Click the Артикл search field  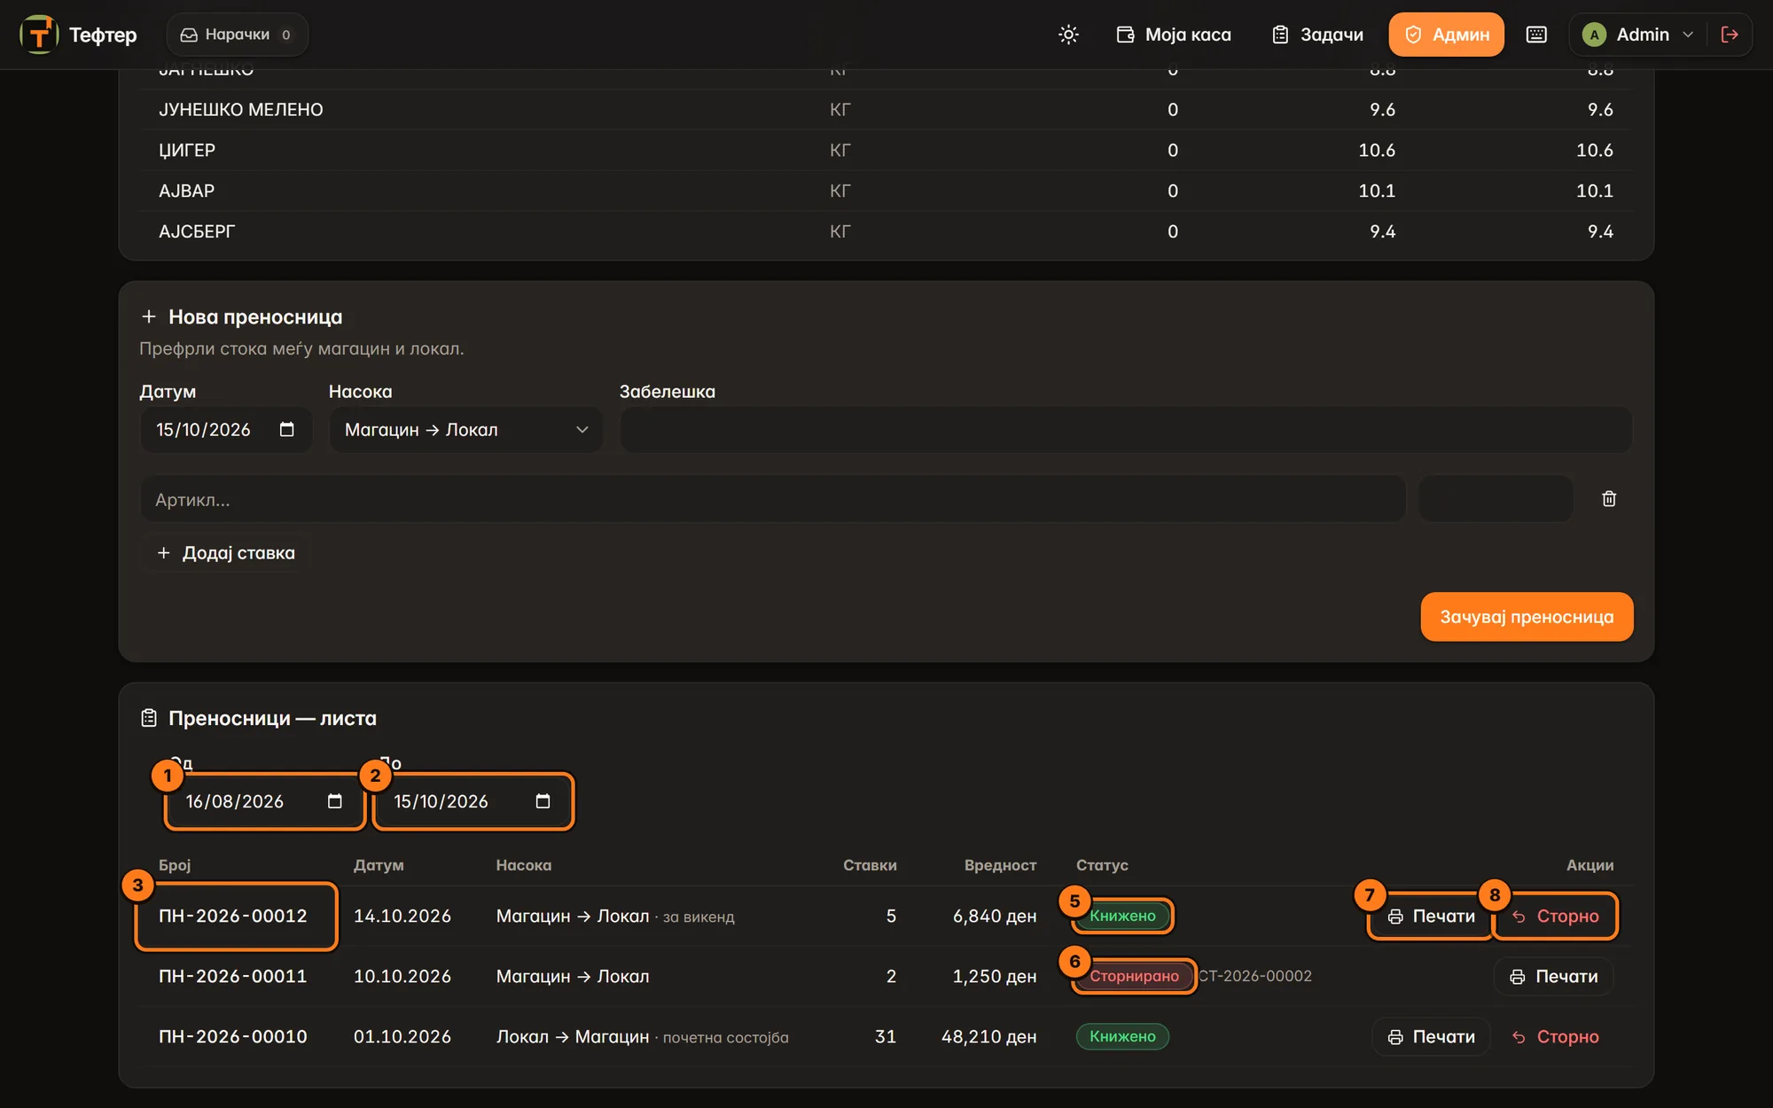[772, 499]
